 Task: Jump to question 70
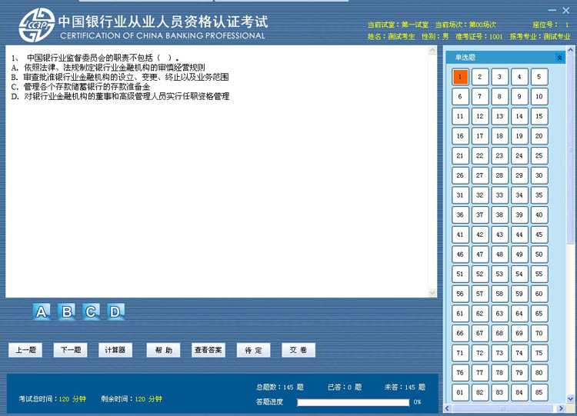click(x=539, y=333)
